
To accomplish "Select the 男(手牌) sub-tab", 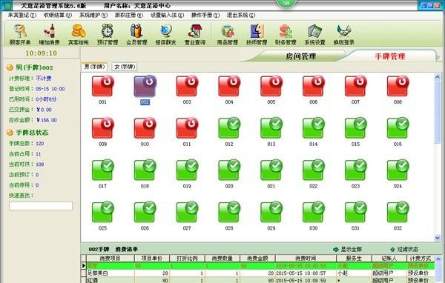I will pos(94,67).
